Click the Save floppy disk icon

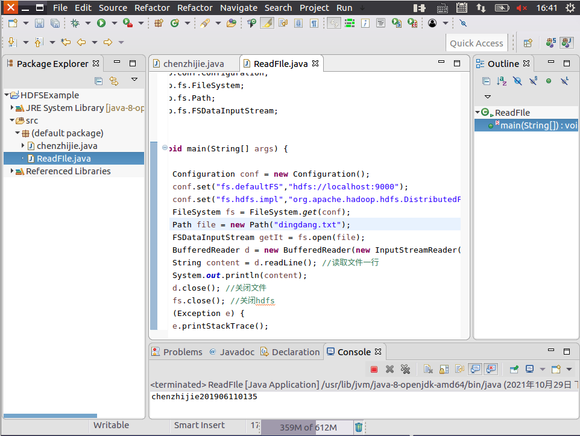pos(39,23)
